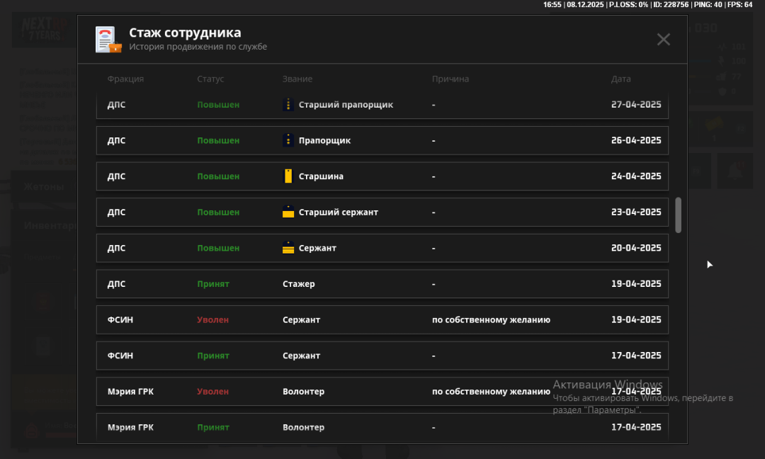Click the 27-04-2025 date in top row
765x459 pixels.
pyautogui.click(x=635, y=105)
